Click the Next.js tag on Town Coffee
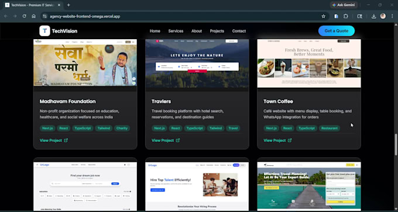This screenshot has width=398, height=212. (x=271, y=128)
